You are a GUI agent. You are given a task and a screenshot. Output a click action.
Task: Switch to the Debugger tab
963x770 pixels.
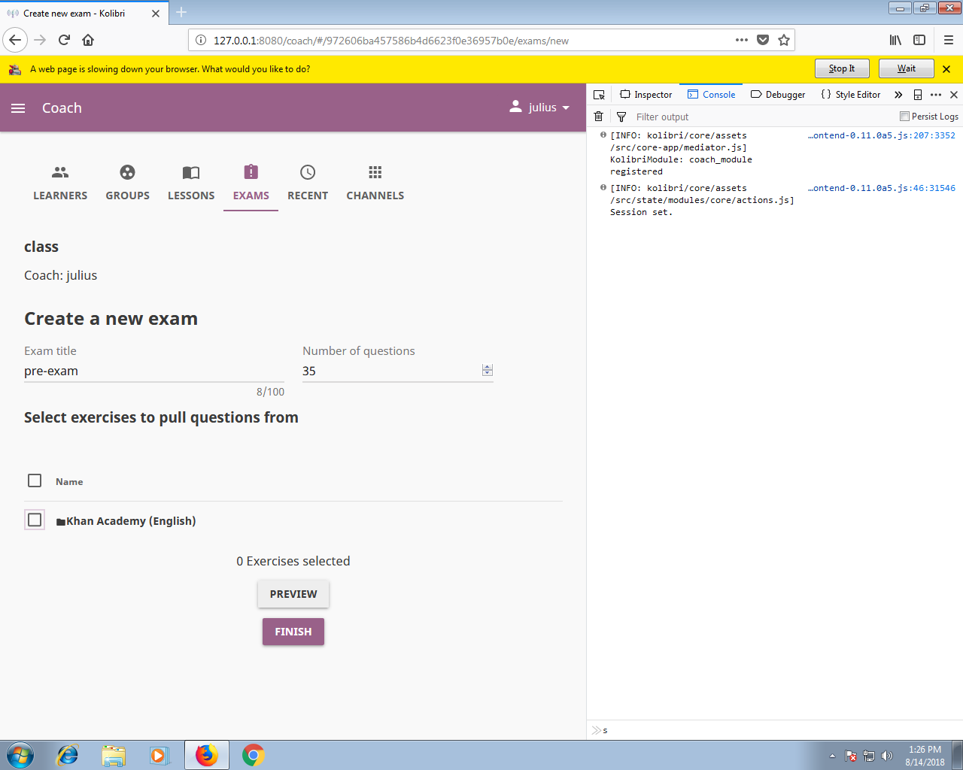click(778, 94)
